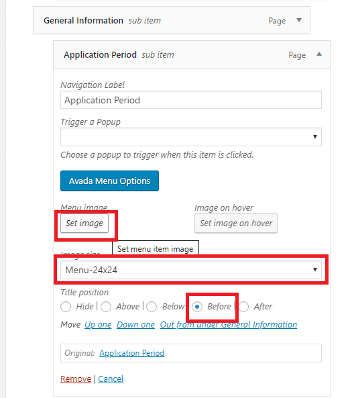352x398 pixels.
Task: Click the Avada Menu Options button
Action: click(x=109, y=181)
